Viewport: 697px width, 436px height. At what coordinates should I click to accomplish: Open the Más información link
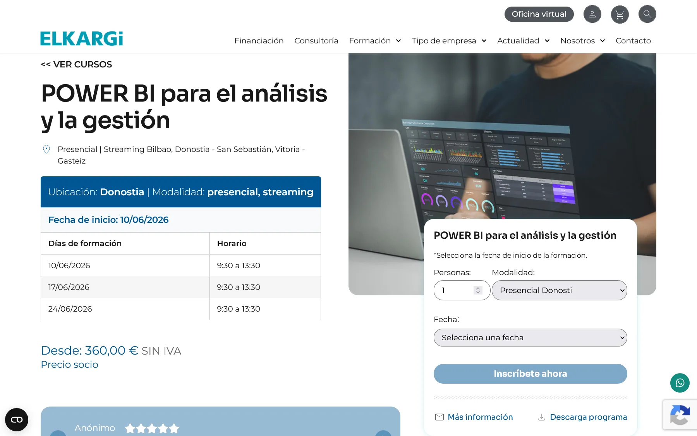coord(480,417)
